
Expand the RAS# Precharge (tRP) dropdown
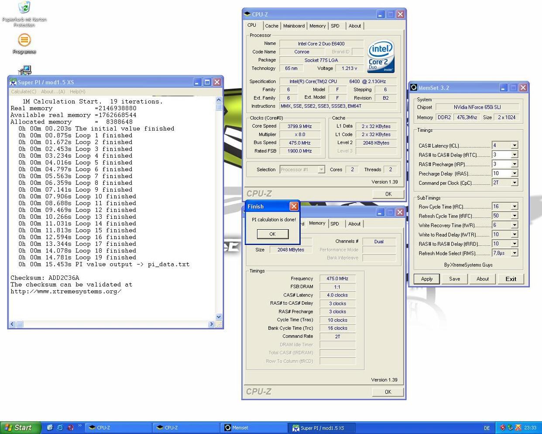click(515, 164)
